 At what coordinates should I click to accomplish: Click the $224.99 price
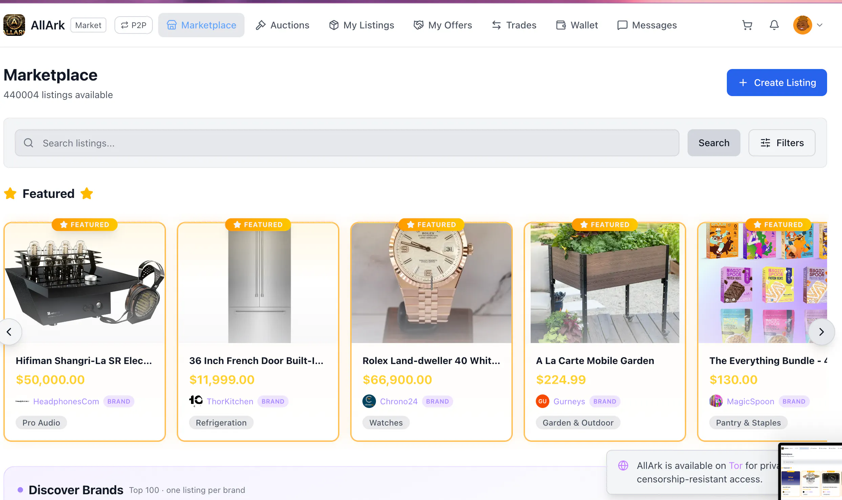point(561,380)
